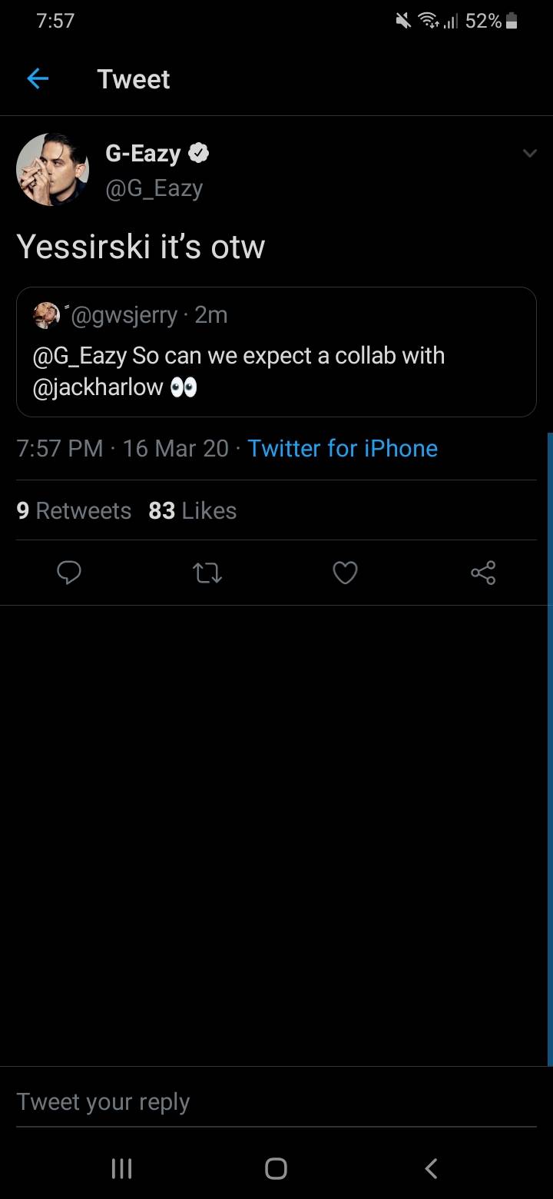Tap the heart icon to like the tweet

(345, 573)
